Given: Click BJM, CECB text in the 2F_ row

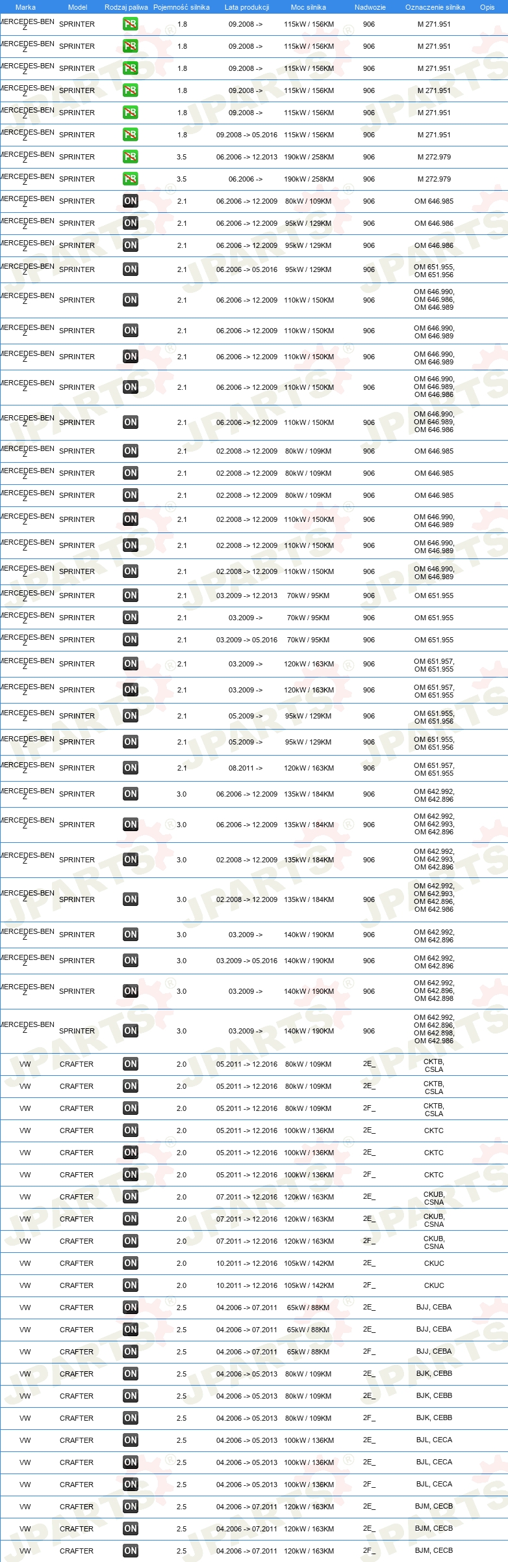Looking at the screenshot, I should pos(434,1550).
